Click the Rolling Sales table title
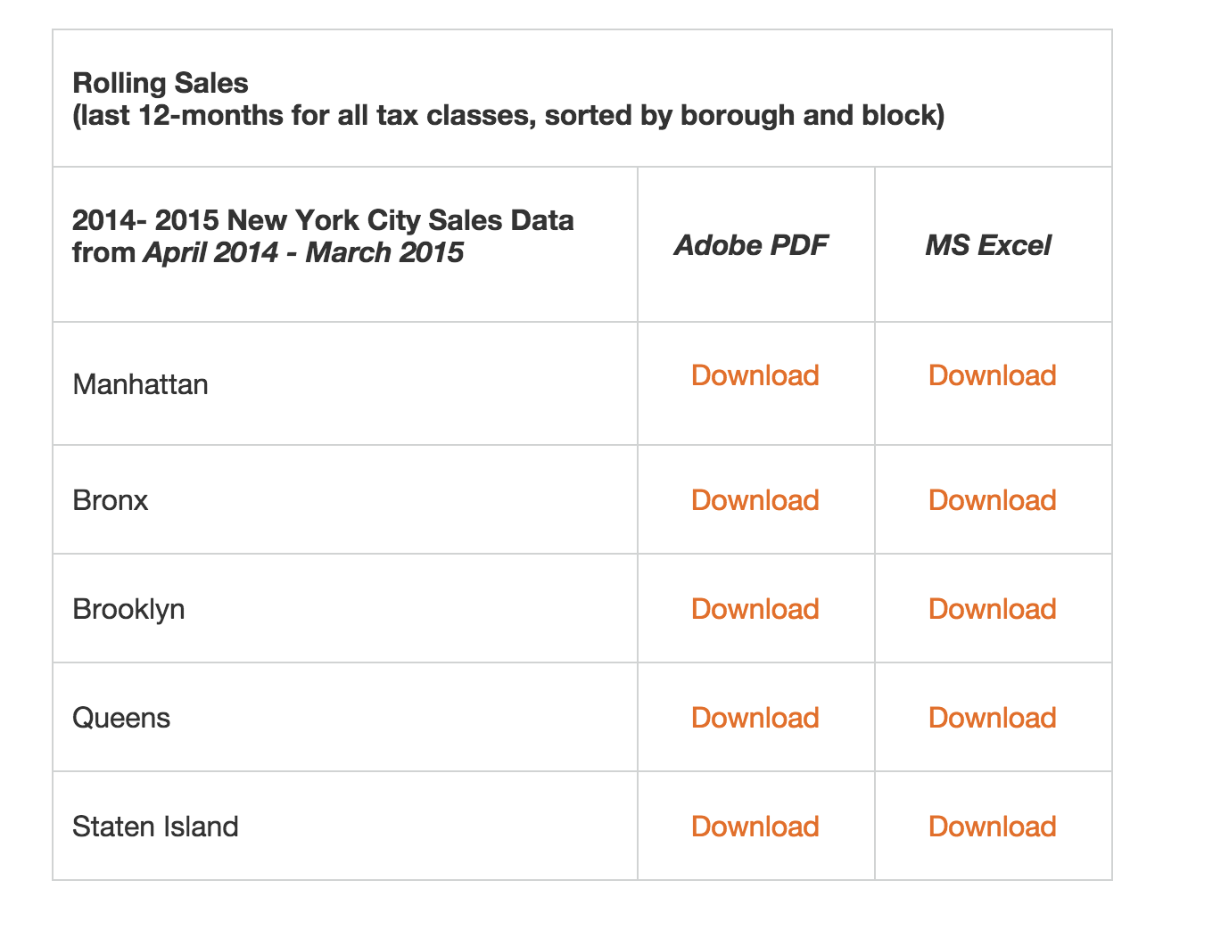This screenshot has height=938, width=1229. click(x=161, y=83)
